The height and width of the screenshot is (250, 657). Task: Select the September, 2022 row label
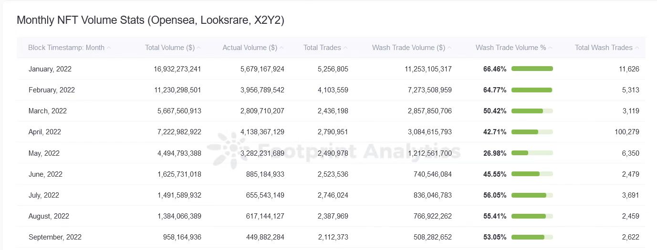tap(55, 237)
